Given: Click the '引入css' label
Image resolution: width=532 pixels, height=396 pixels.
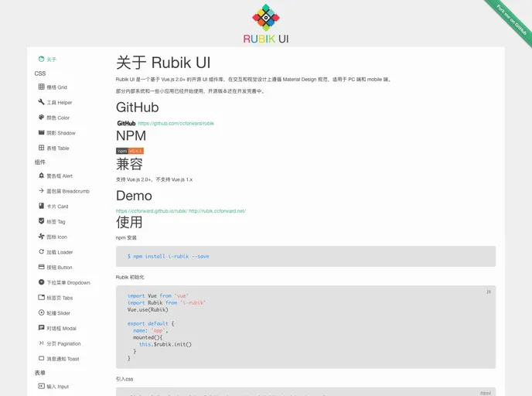Looking at the screenshot, I should click(124, 379).
